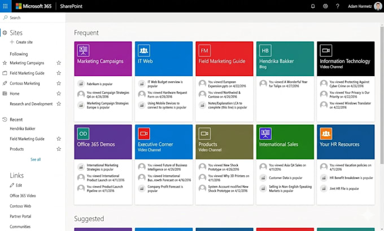
Task: Toggle the star beside Research and Development
Action: [59, 104]
